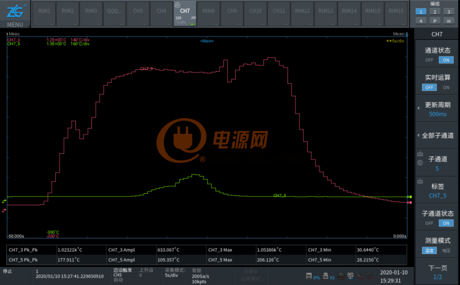Toggle 子通道状态 sub-channel state switch
The image size is (460, 285).
[438, 223]
